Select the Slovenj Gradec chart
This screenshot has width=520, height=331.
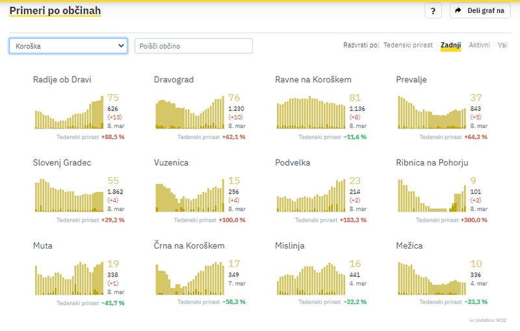pos(68,196)
